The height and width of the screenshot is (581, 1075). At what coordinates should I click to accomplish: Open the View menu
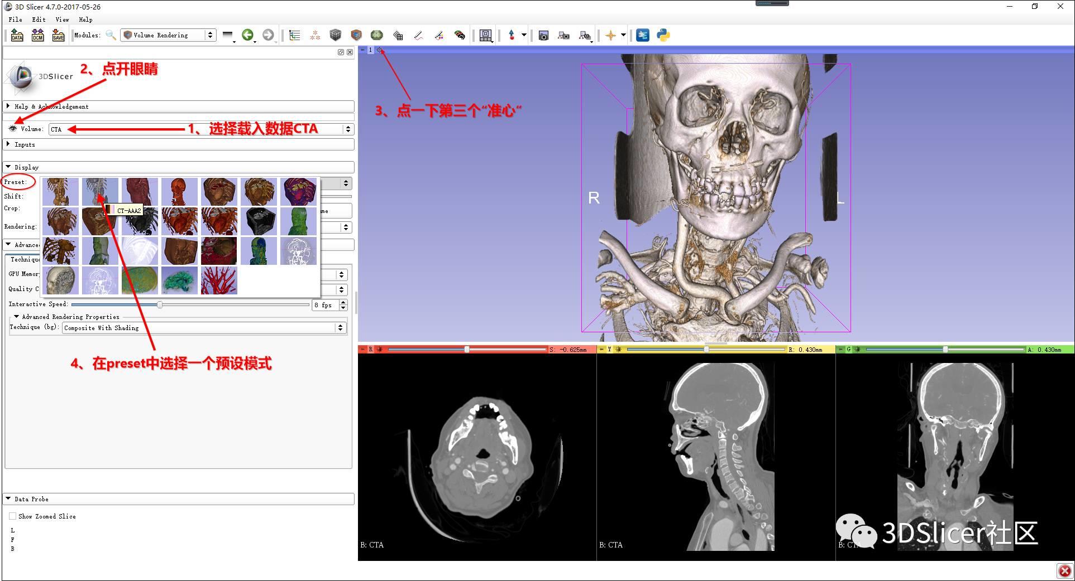coord(62,19)
